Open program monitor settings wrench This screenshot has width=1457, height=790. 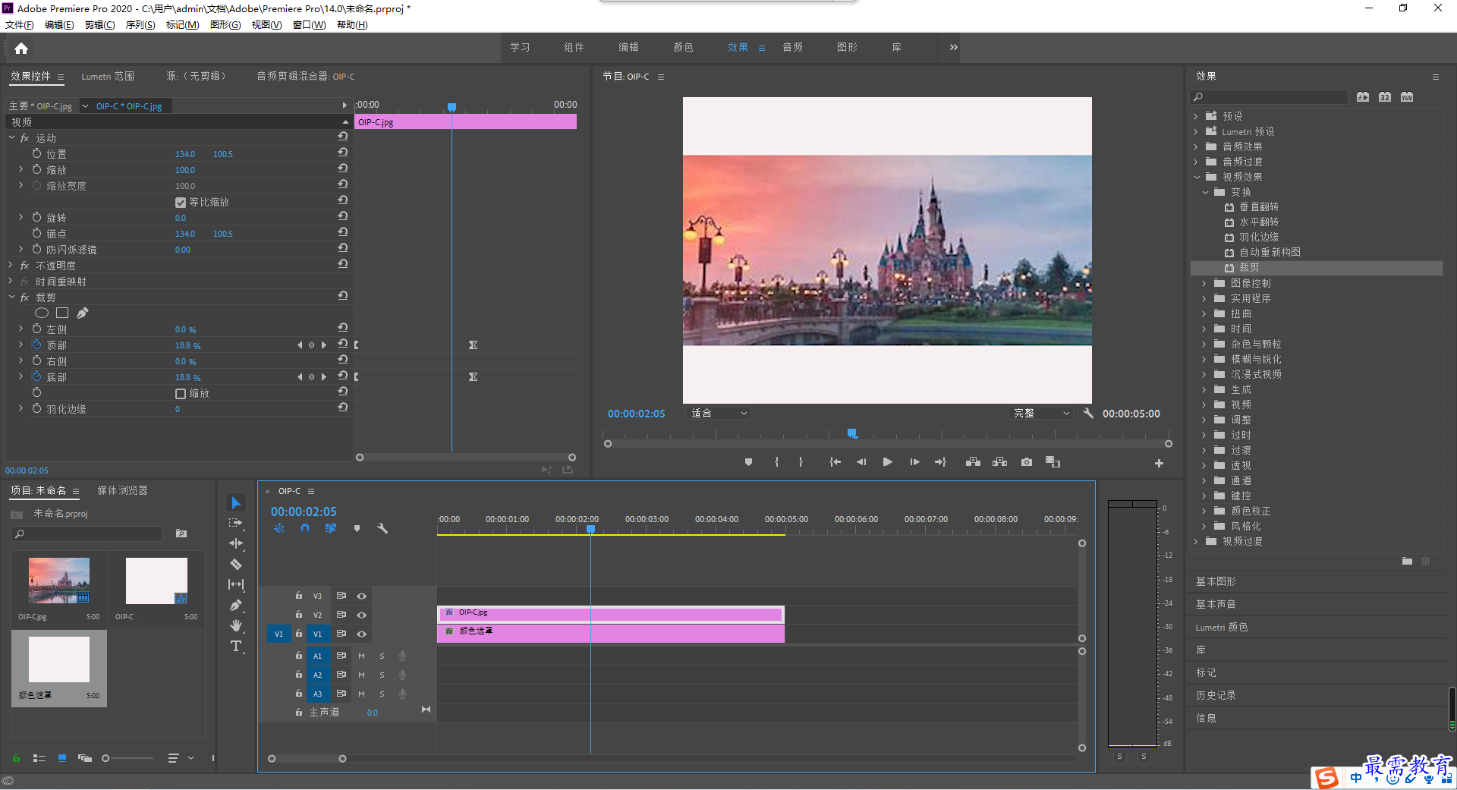coord(1088,414)
